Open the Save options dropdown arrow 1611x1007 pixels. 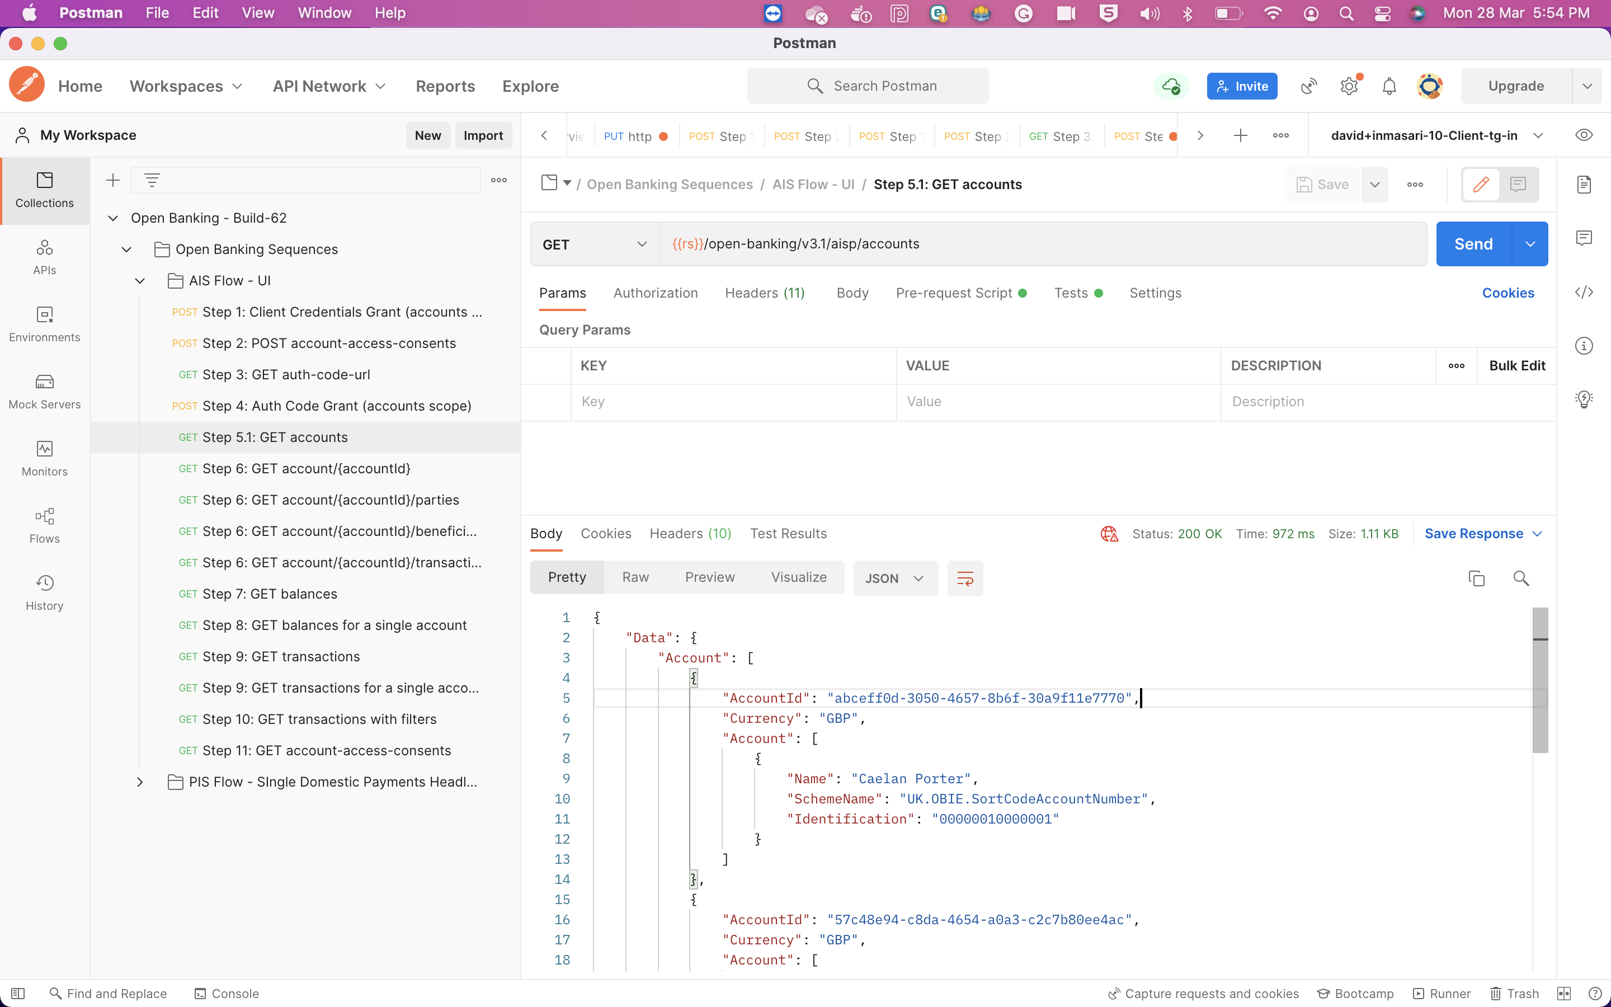click(1375, 185)
